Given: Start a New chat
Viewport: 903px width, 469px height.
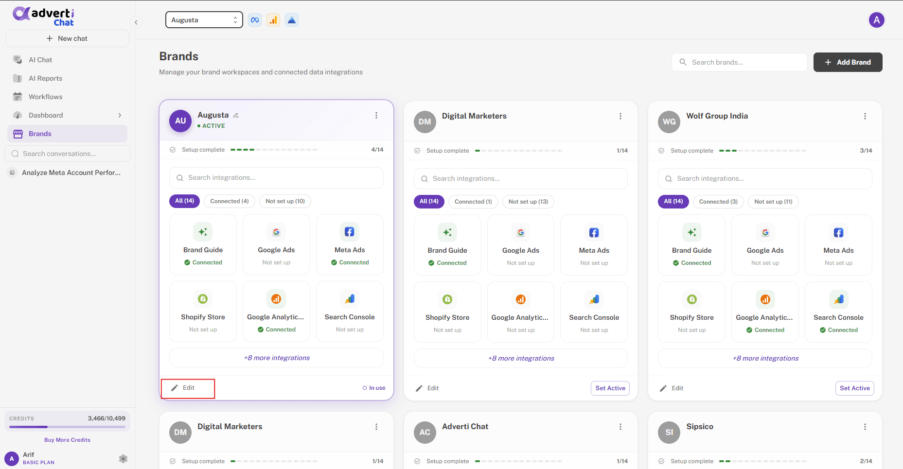Looking at the screenshot, I should pyautogui.click(x=67, y=38).
